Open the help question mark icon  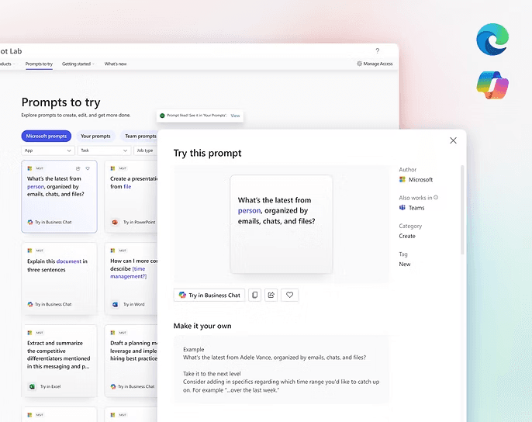point(377,51)
